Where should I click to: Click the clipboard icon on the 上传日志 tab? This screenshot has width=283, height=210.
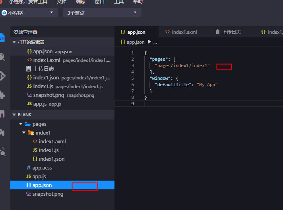point(217,32)
